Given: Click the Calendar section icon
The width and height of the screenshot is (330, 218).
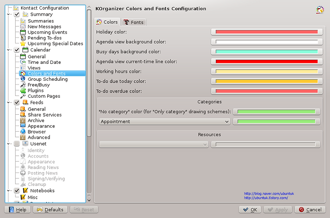Looking at the screenshot, I should click(x=25, y=50).
